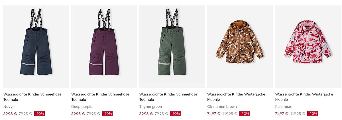Click the -50% badge on Navy pants
Screen dimensions: 342x120
(39, 113)
